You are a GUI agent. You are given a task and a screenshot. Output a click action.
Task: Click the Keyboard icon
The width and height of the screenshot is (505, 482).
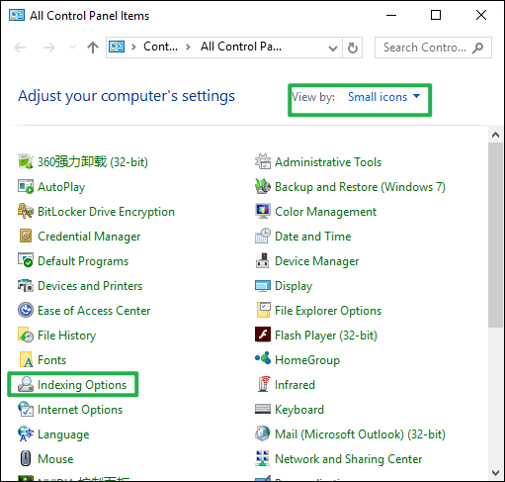tap(263, 409)
